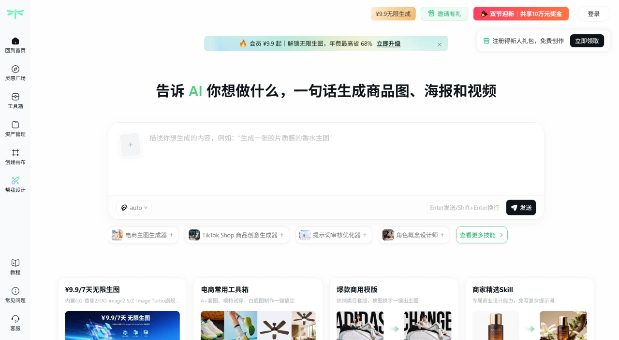
Task: Click the 登录 login button
Action: [x=594, y=14]
